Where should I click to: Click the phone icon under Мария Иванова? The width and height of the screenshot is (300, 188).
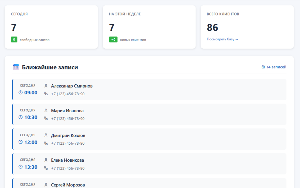click(46, 118)
